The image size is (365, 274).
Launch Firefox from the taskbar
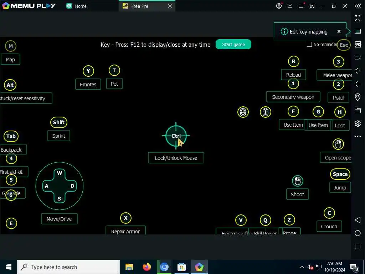coord(146,267)
